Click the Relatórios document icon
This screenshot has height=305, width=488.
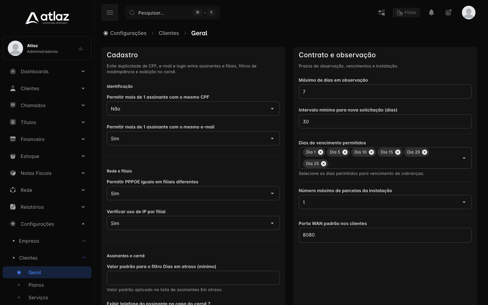(13, 207)
